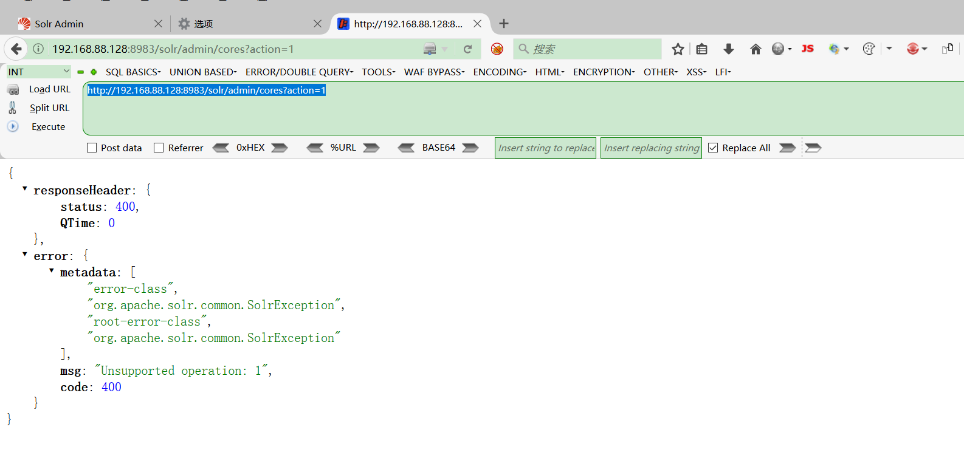Decode with left arrow before %URL
This screenshot has height=455, width=964.
point(315,148)
